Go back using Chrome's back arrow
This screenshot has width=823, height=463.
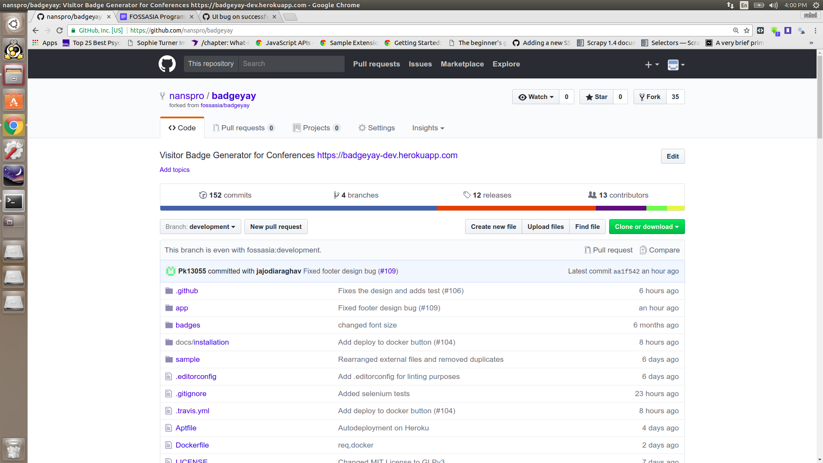[x=36, y=30]
